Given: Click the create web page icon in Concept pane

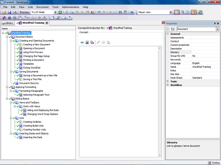Looking at the screenshot, I should click(87, 42).
